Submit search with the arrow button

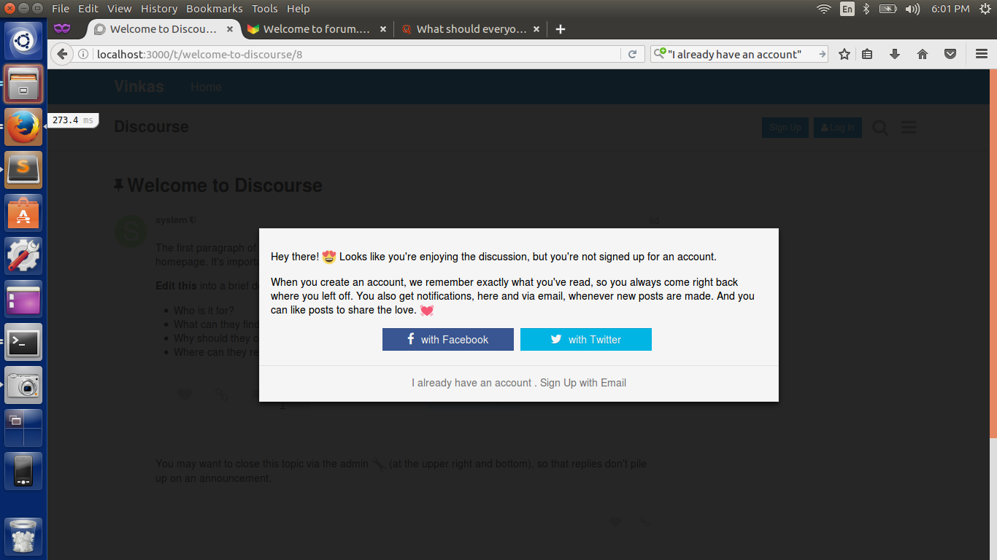pyautogui.click(x=822, y=54)
